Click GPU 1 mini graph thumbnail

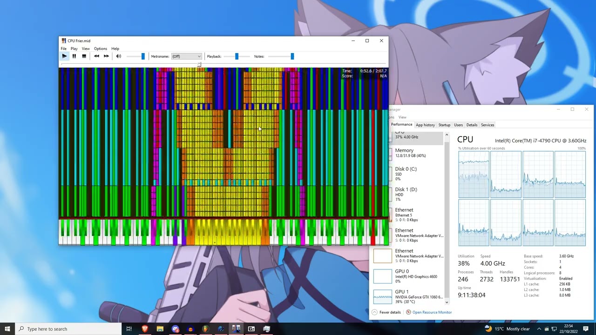pyautogui.click(x=383, y=296)
